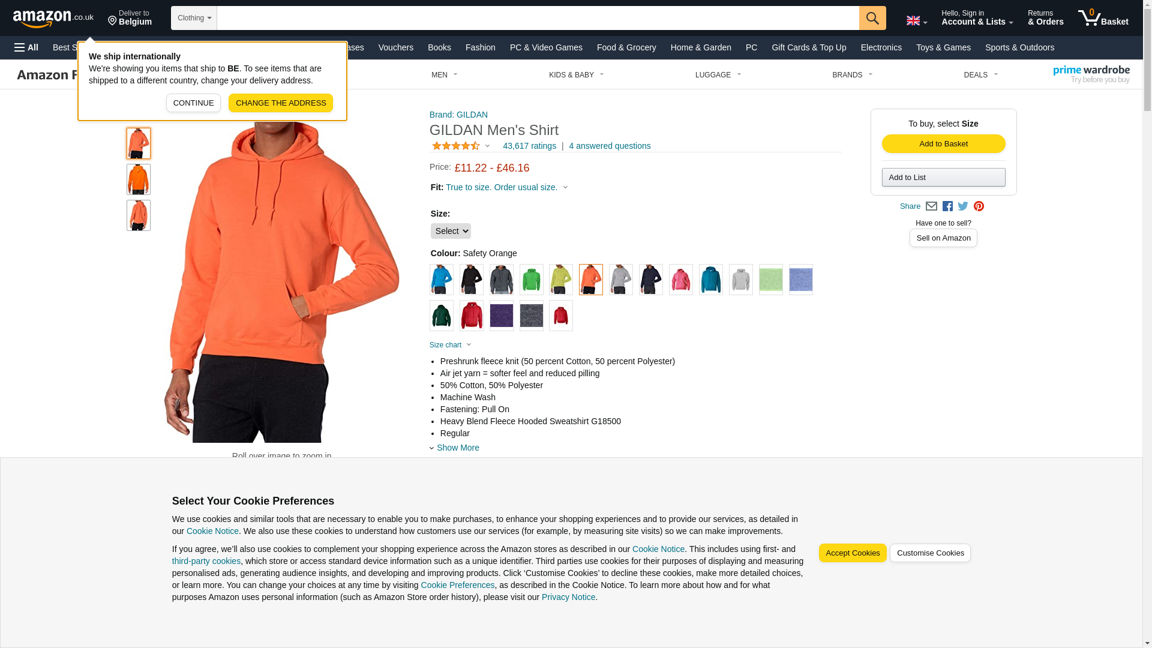Open the Size Select dropdown
The width and height of the screenshot is (1152, 648).
451,231
